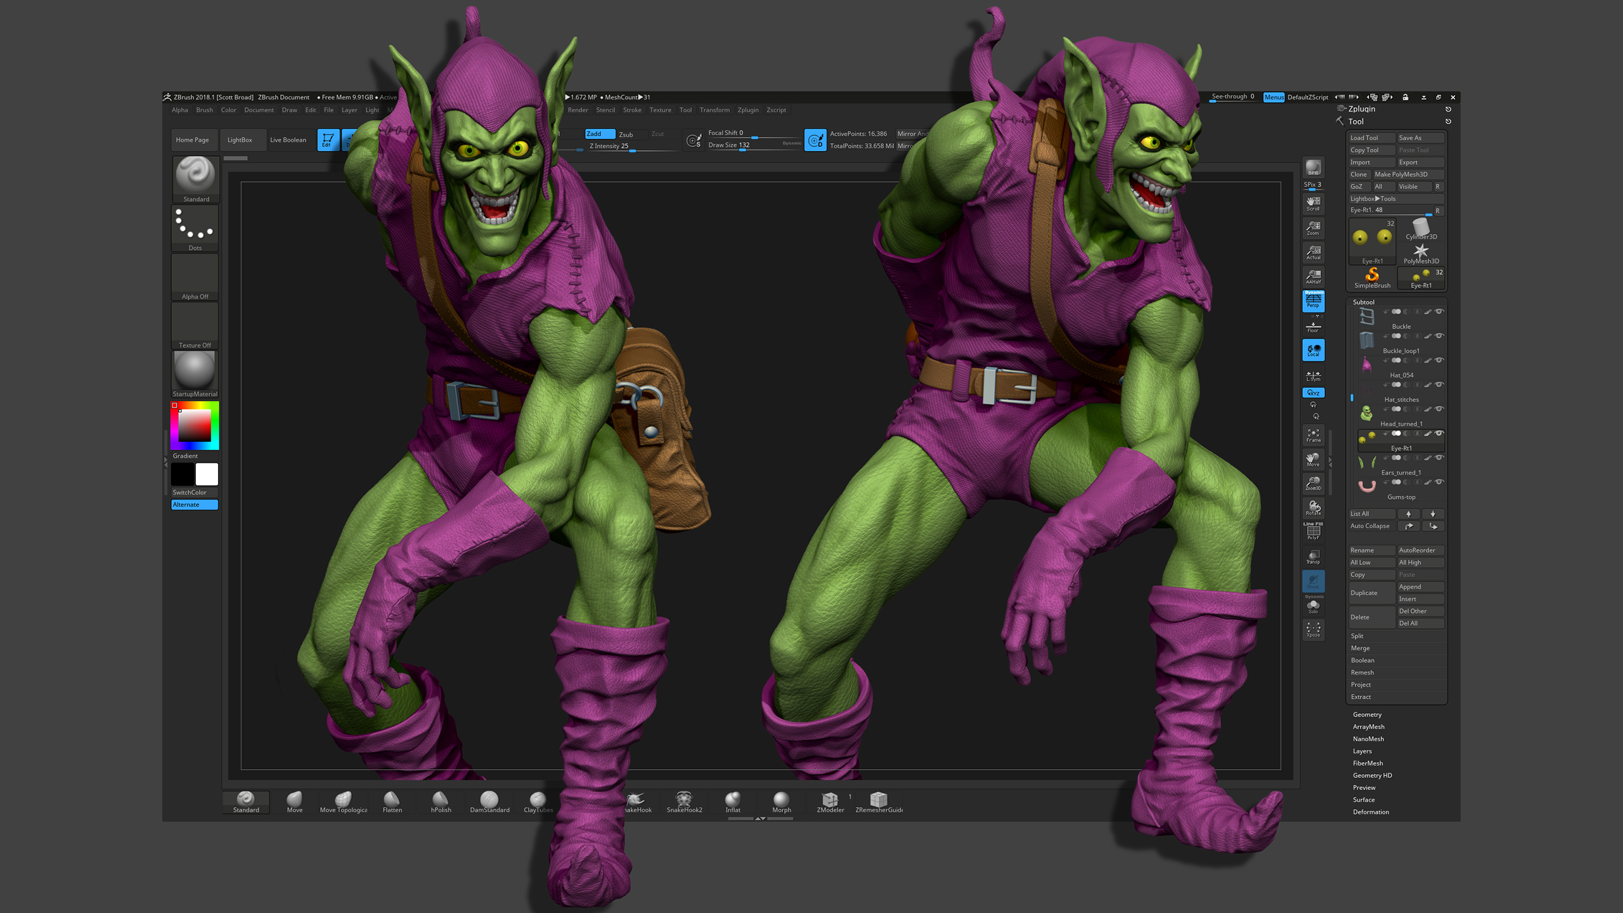This screenshot has width=1623, height=913.
Task: Toggle the PolyF line fill icon
Action: tap(1313, 531)
